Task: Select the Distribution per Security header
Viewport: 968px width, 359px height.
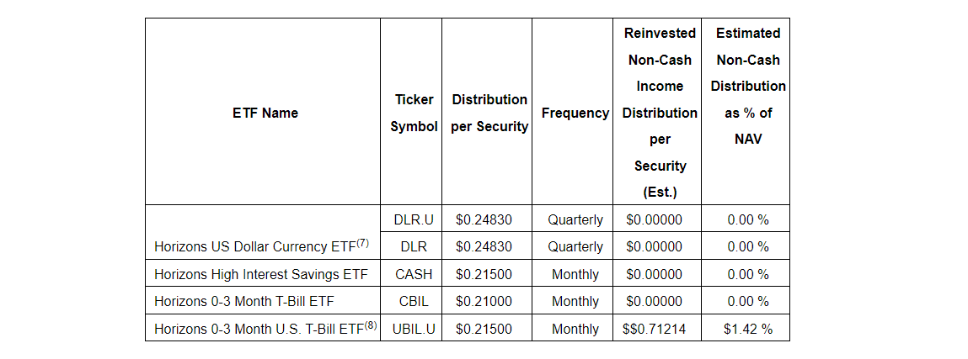Action: tap(489, 113)
